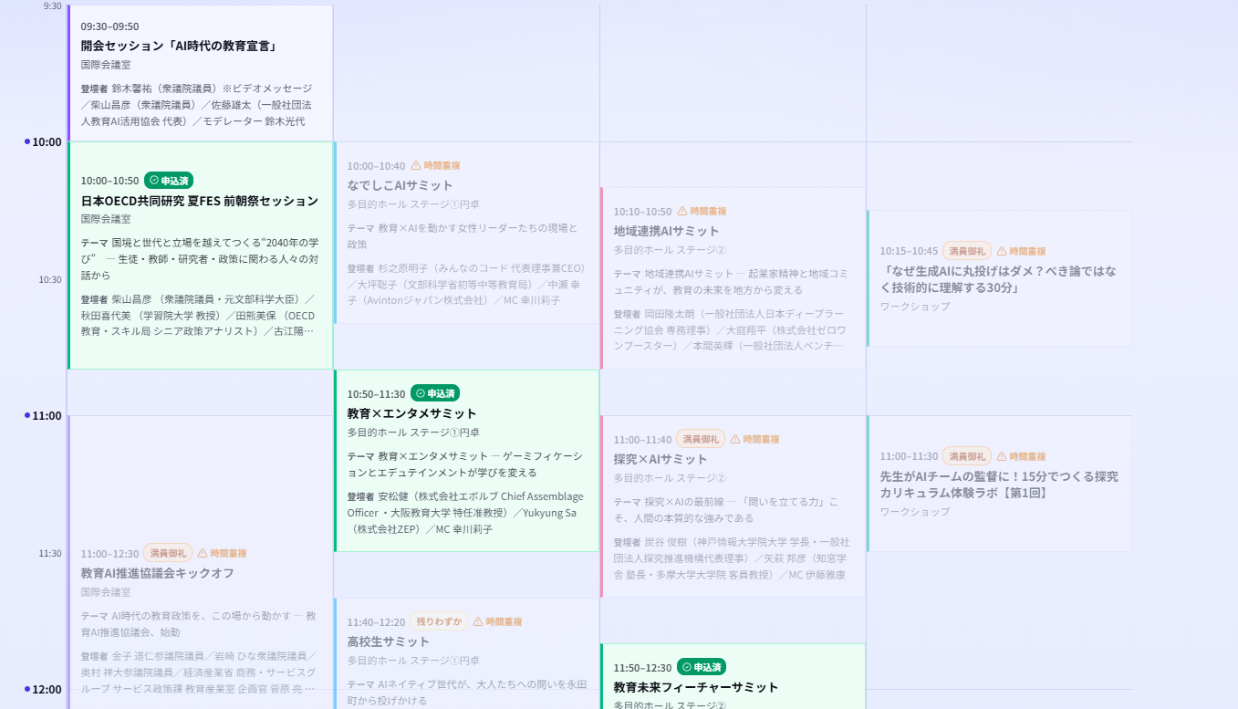
Task: Click the 満員御礼 badge on 教育AI推進協議会キックオフ
Action: point(168,553)
